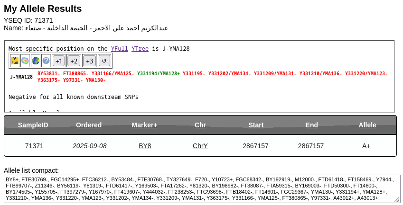Click the End column value 2867157
The width and height of the screenshot is (403, 205).
[311, 146]
